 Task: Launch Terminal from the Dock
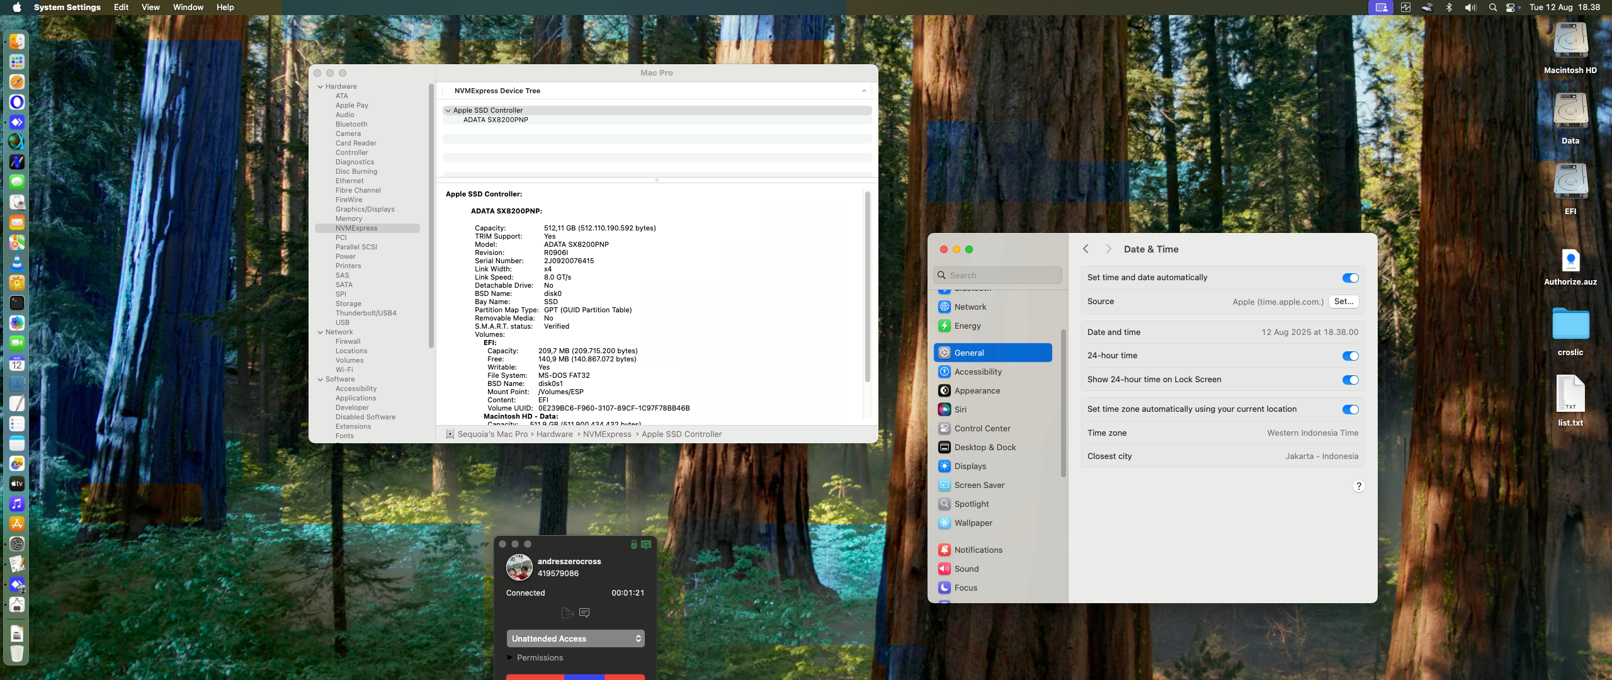pyautogui.click(x=17, y=303)
